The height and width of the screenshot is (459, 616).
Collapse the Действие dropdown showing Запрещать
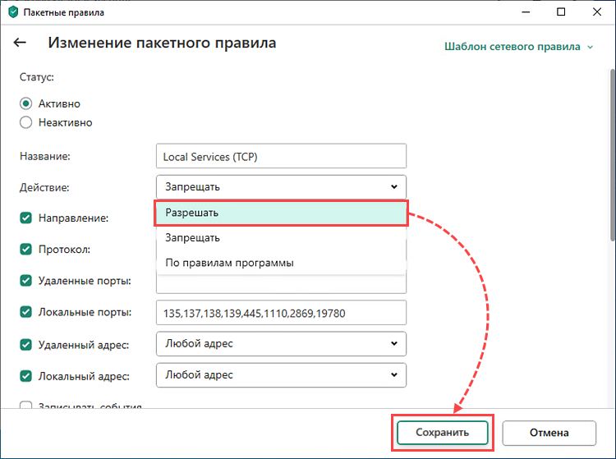click(x=281, y=187)
